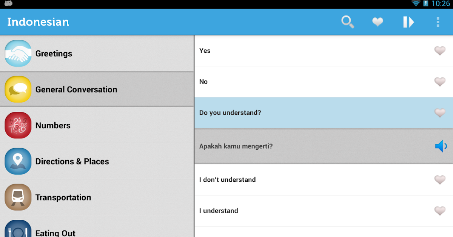Open the search magnifier icon
This screenshot has height=237, width=453.
coord(348,22)
